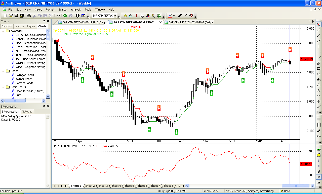Pin the Charts panel with pushpin
322x194 pixels.
coord(44,21)
